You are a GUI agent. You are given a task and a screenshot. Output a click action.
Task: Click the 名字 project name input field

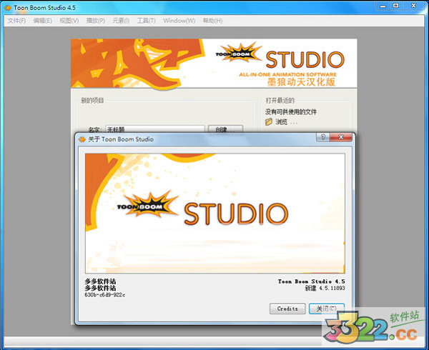point(155,129)
